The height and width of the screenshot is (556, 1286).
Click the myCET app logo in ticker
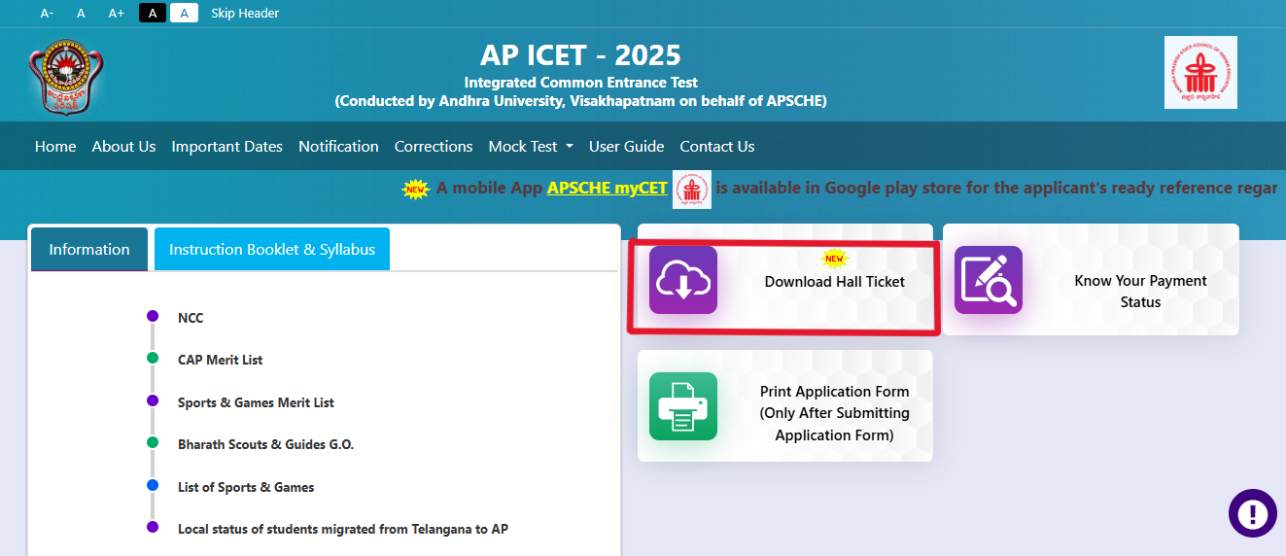point(692,189)
